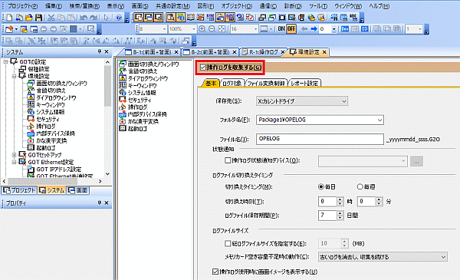Open the 通信(C) menu
Image resolution: width=460 pixels, height=280 pixels.
268,6
